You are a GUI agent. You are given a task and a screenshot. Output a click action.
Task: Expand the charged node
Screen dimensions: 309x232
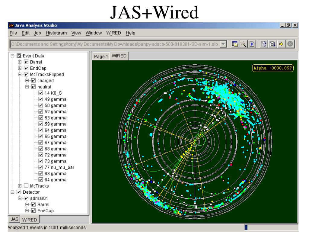coord(27,81)
